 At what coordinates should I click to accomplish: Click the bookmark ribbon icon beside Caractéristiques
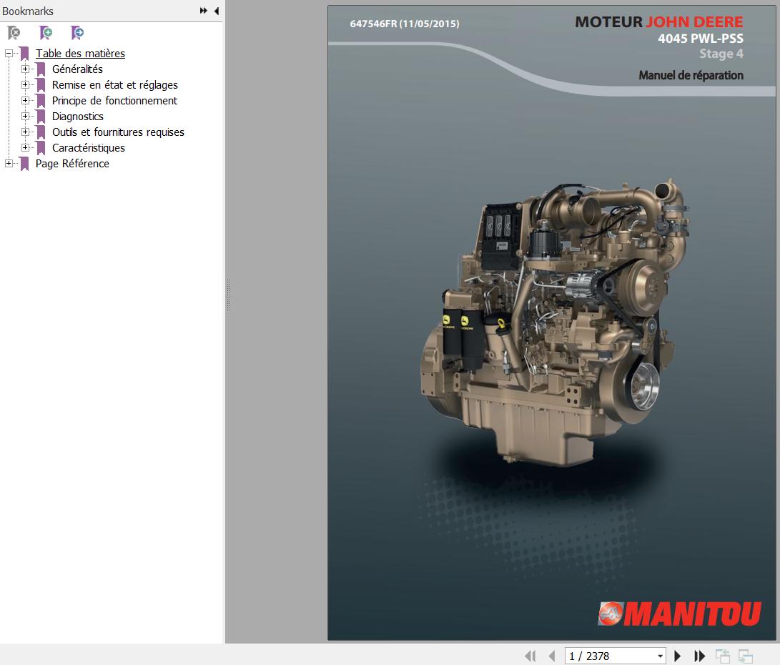41,148
